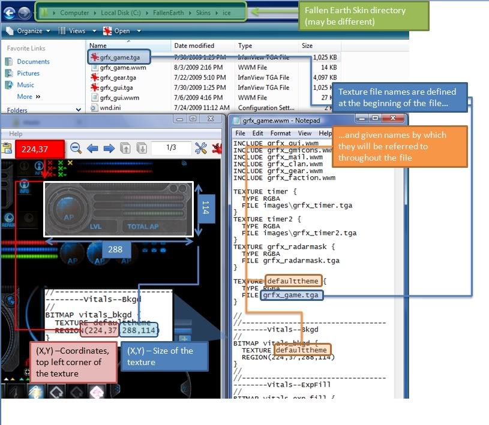Click the Explorer forward navigation arrow
Image resolution: width=489 pixels, height=425 pixels.
click(25, 13)
